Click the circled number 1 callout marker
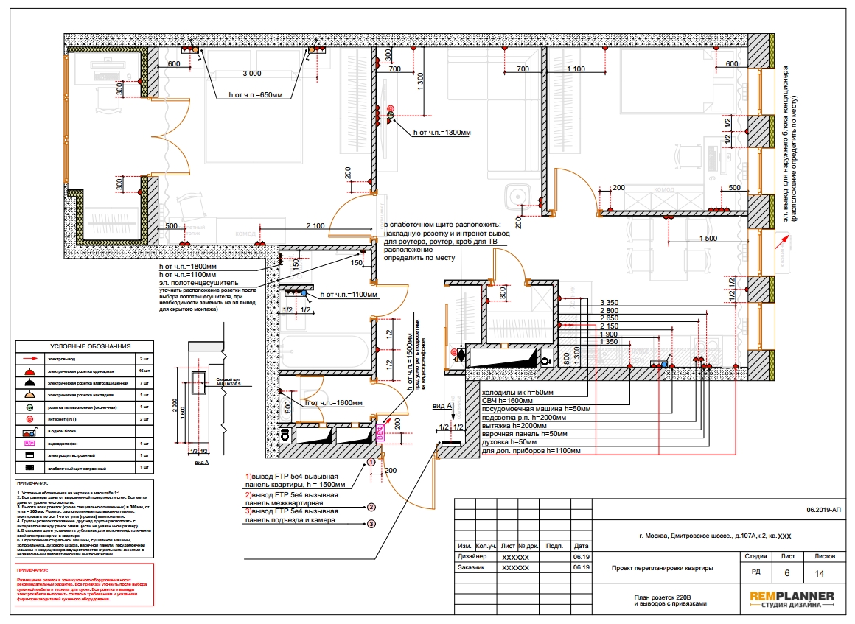The height and width of the screenshot is (624, 855). click(371, 462)
